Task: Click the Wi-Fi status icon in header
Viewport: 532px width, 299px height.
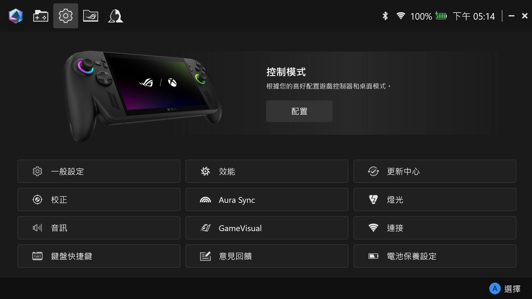Action: (401, 16)
